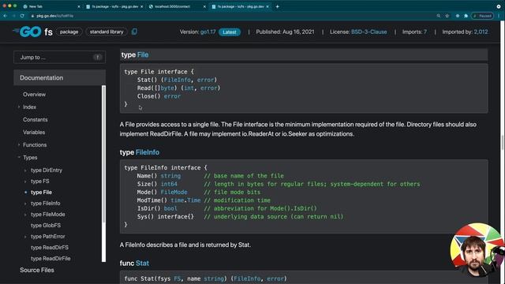The height and width of the screenshot is (284, 505).
Task: Go back in browser history
Action: point(6,16)
